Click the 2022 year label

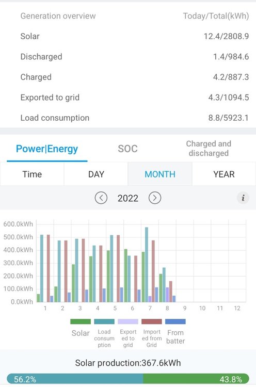pyautogui.click(x=128, y=198)
